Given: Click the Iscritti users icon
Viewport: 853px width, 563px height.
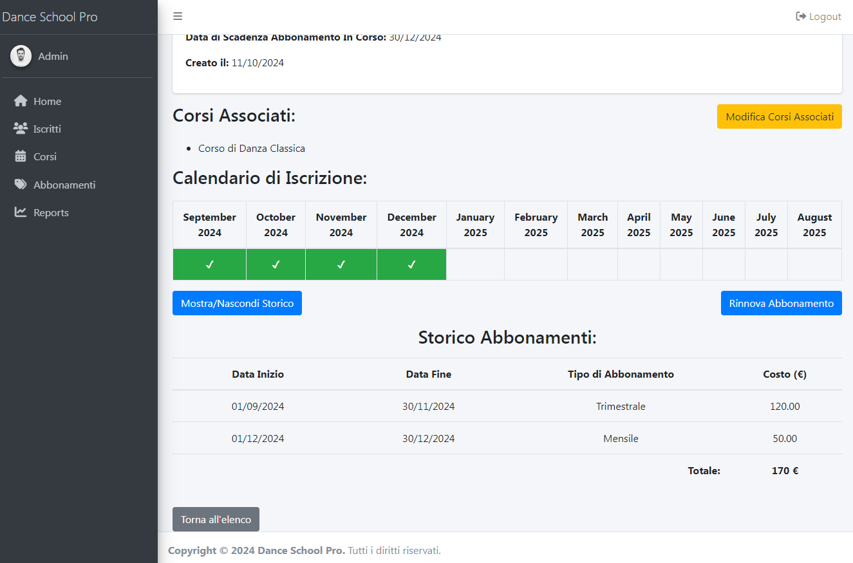Looking at the screenshot, I should point(21,129).
